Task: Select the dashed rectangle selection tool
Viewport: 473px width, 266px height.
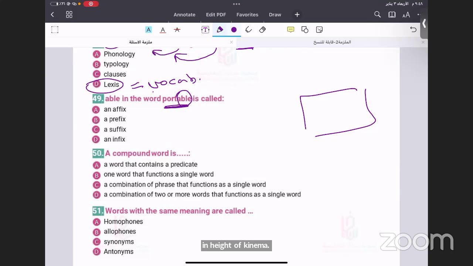Action: coord(55,30)
